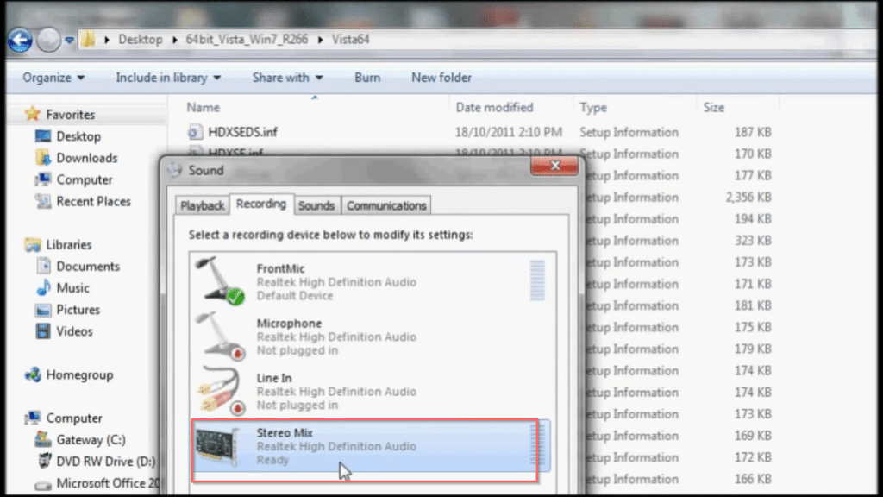Open the Include in library dropdown
This screenshot has height=497, width=883.
point(167,78)
